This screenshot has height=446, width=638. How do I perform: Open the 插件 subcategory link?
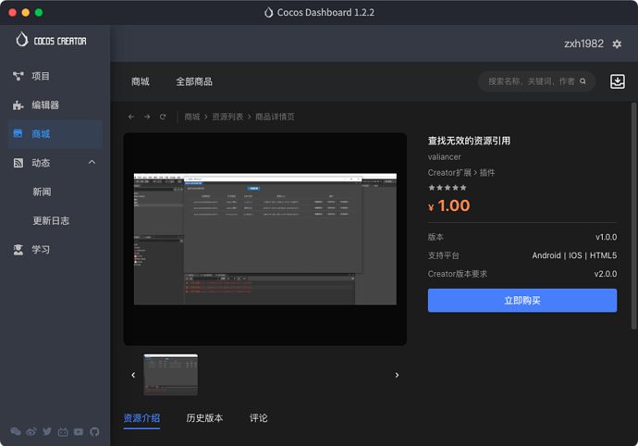pyautogui.click(x=487, y=173)
